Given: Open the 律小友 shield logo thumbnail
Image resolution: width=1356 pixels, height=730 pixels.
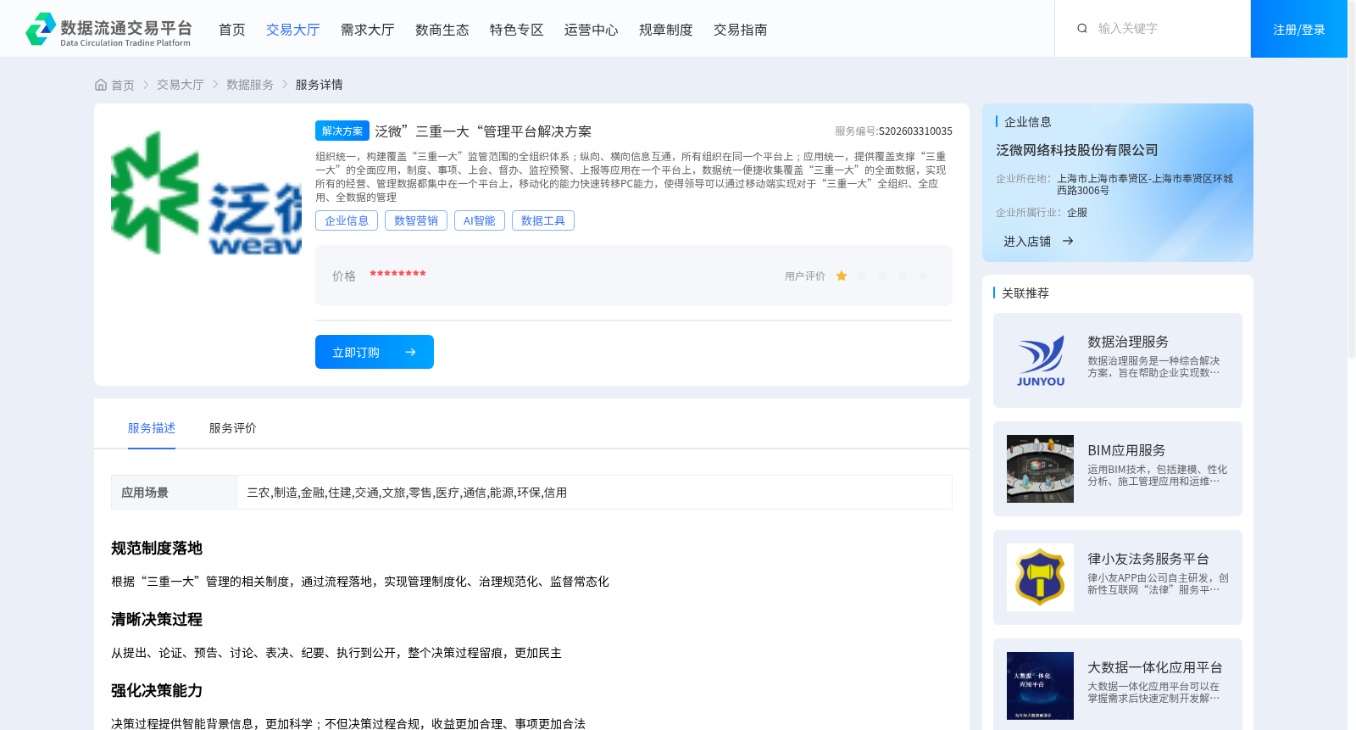Looking at the screenshot, I should click(1040, 577).
